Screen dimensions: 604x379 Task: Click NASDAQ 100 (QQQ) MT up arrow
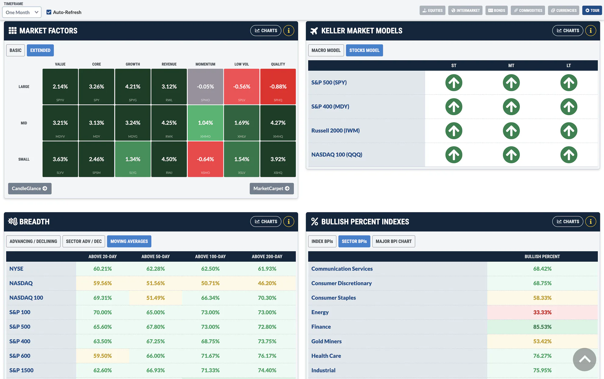511,155
